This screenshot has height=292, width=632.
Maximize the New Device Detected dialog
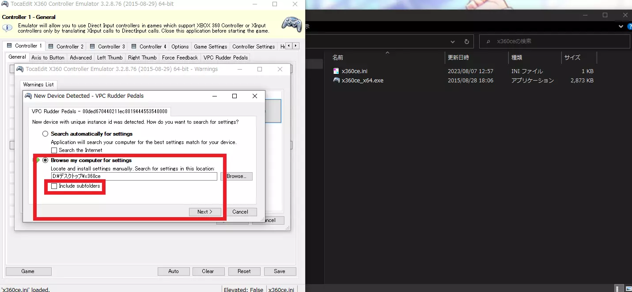235,96
